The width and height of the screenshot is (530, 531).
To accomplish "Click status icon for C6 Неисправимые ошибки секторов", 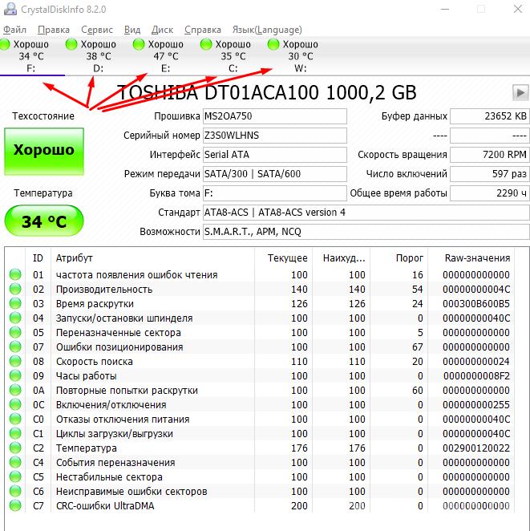I will click(x=15, y=492).
